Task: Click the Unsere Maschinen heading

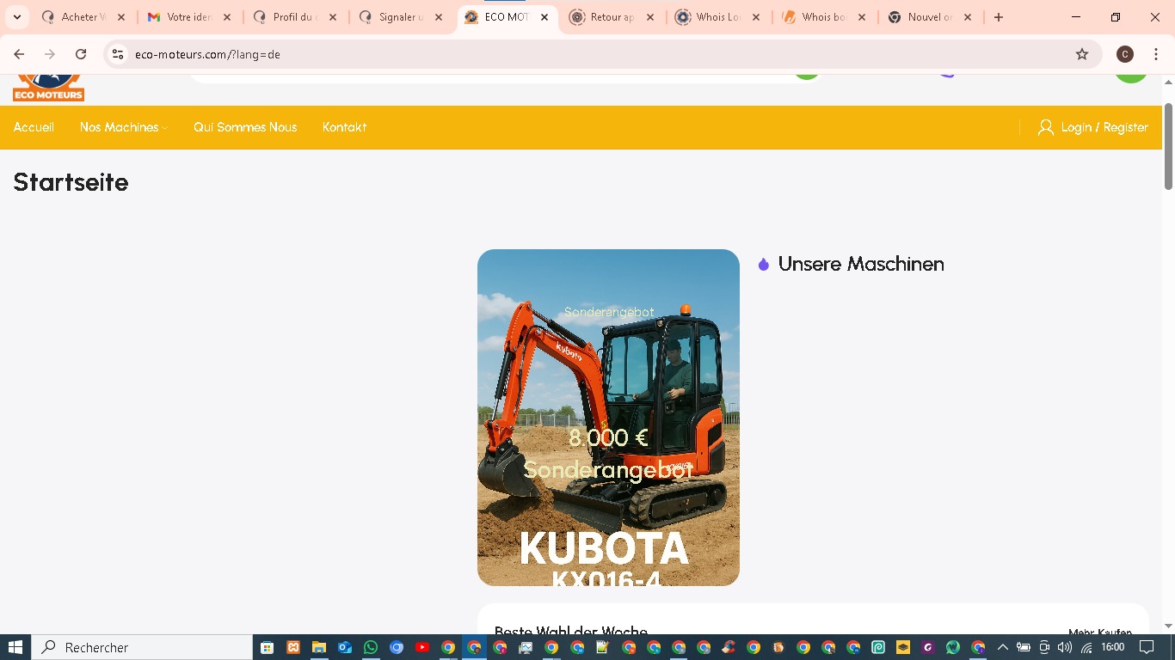Action: 861,264
